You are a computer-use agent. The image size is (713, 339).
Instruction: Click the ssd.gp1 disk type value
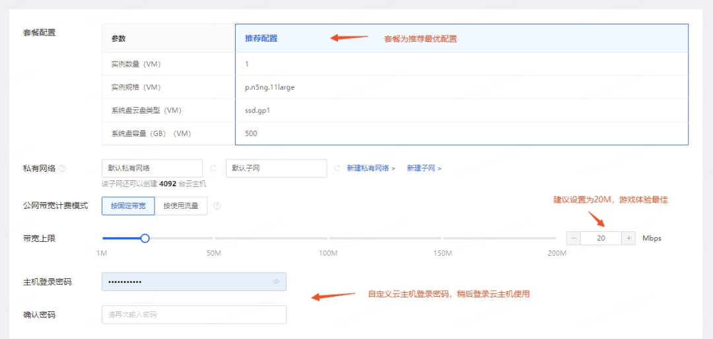pyautogui.click(x=258, y=110)
